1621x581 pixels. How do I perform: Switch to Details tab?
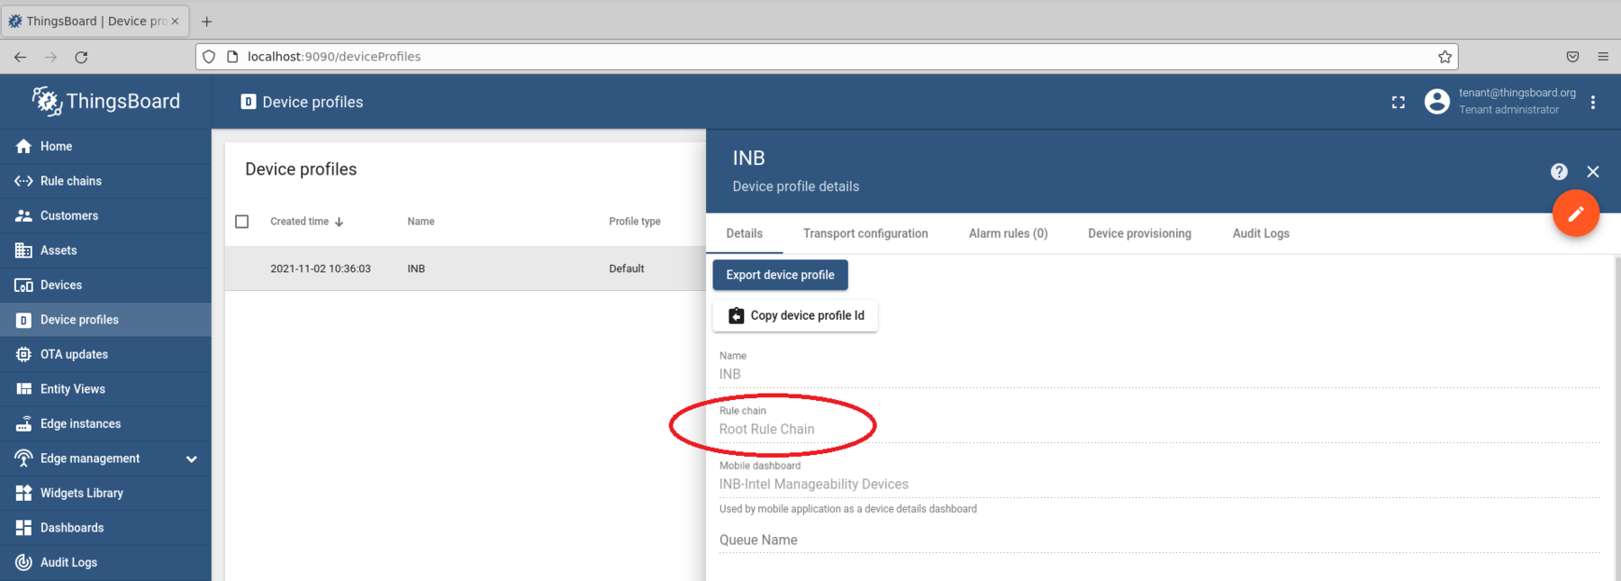[x=744, y=233]
